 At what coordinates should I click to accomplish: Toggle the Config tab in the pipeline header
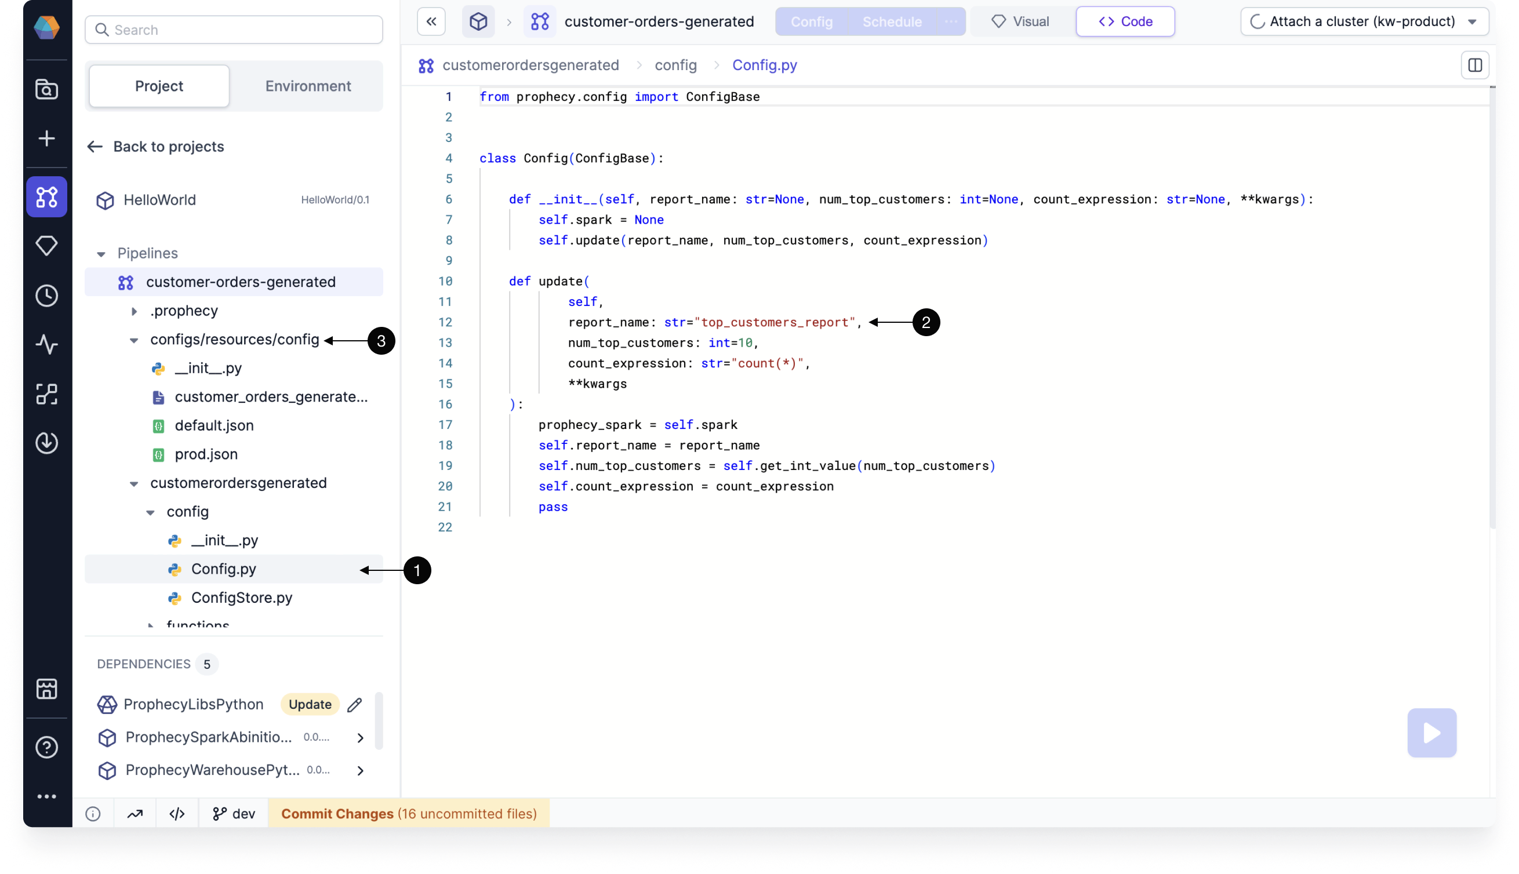pyautogui.click(x=811, y=21)
